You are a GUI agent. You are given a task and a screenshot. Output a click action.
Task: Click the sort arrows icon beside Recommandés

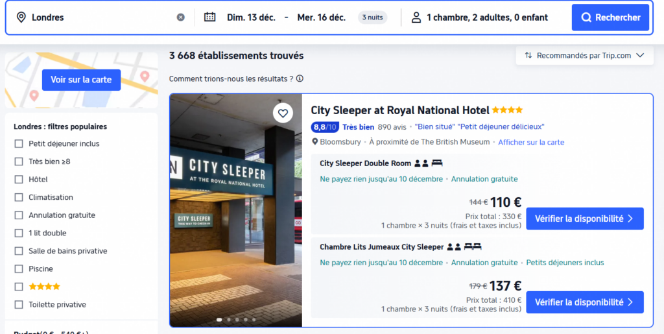[528, 56]
